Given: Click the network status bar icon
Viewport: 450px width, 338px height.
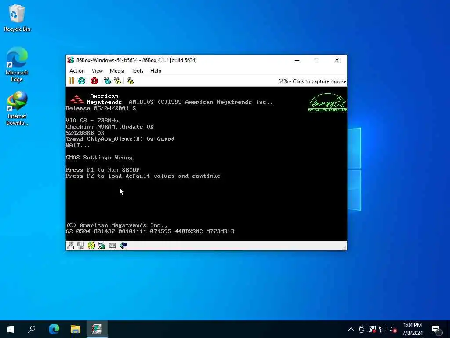Looking at the screenshot, I should [102, 246].
